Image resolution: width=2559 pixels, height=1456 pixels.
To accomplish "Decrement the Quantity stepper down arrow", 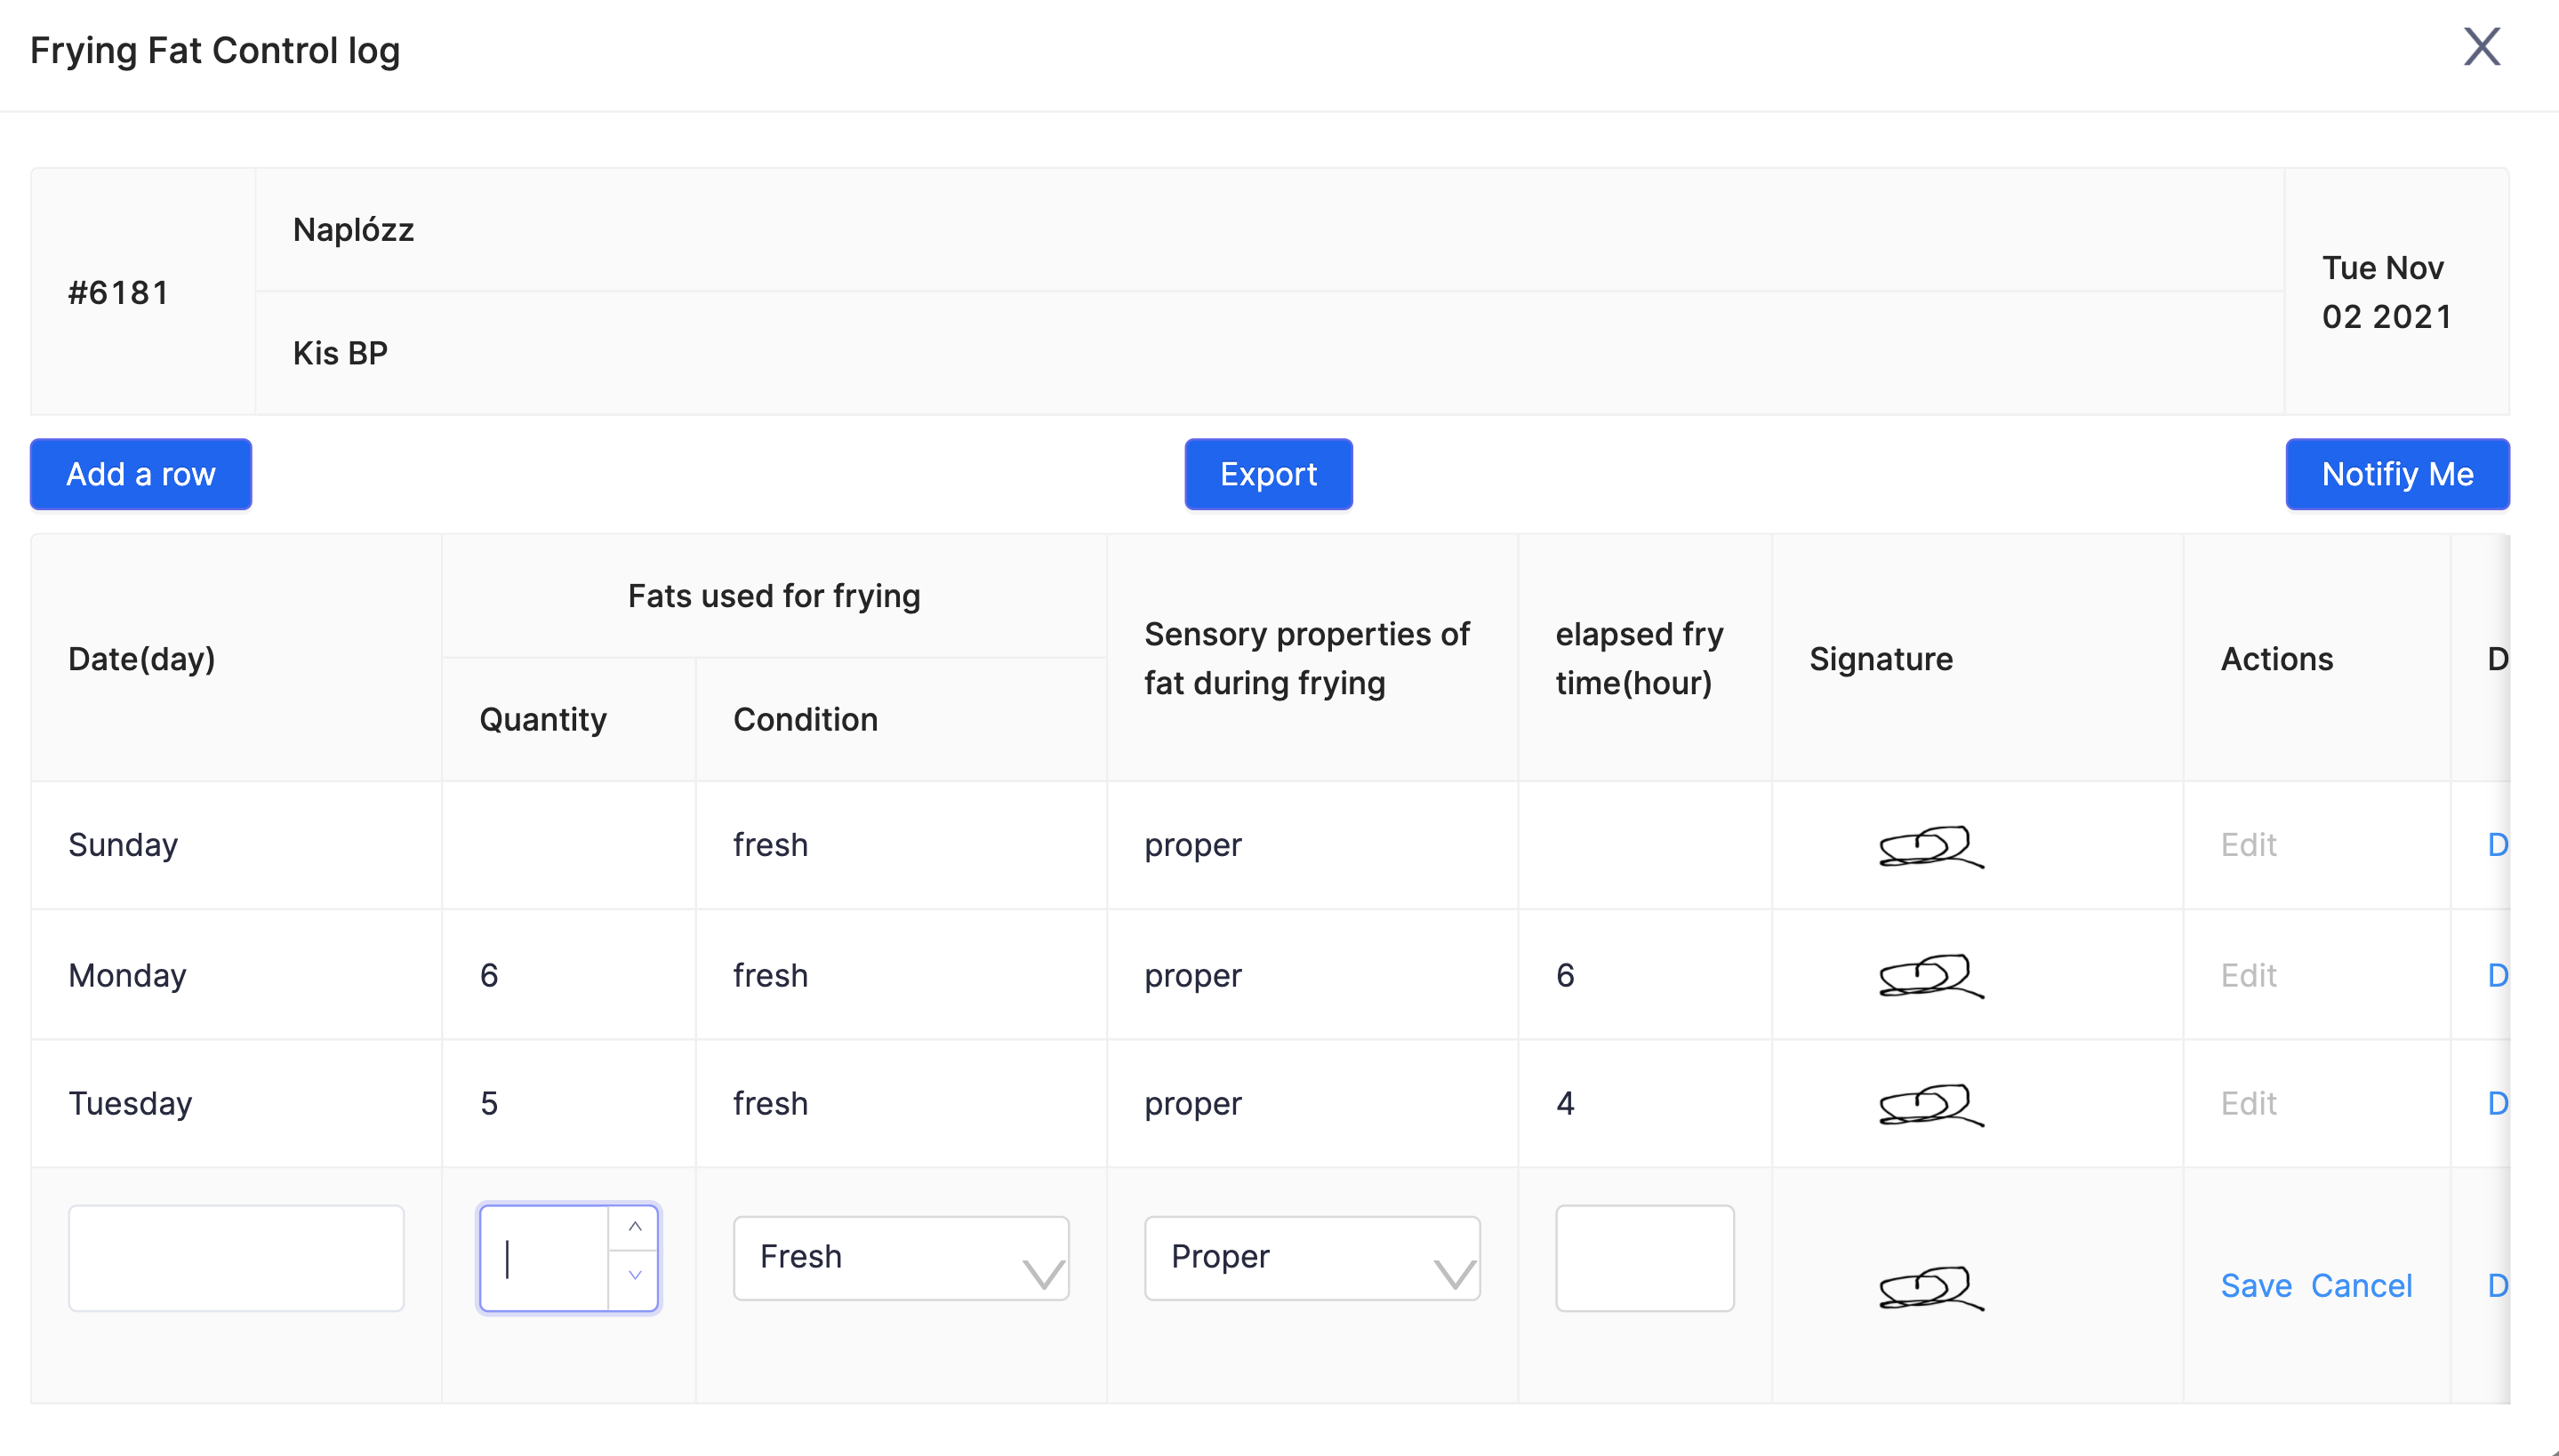I will (x=634, y=1275).
